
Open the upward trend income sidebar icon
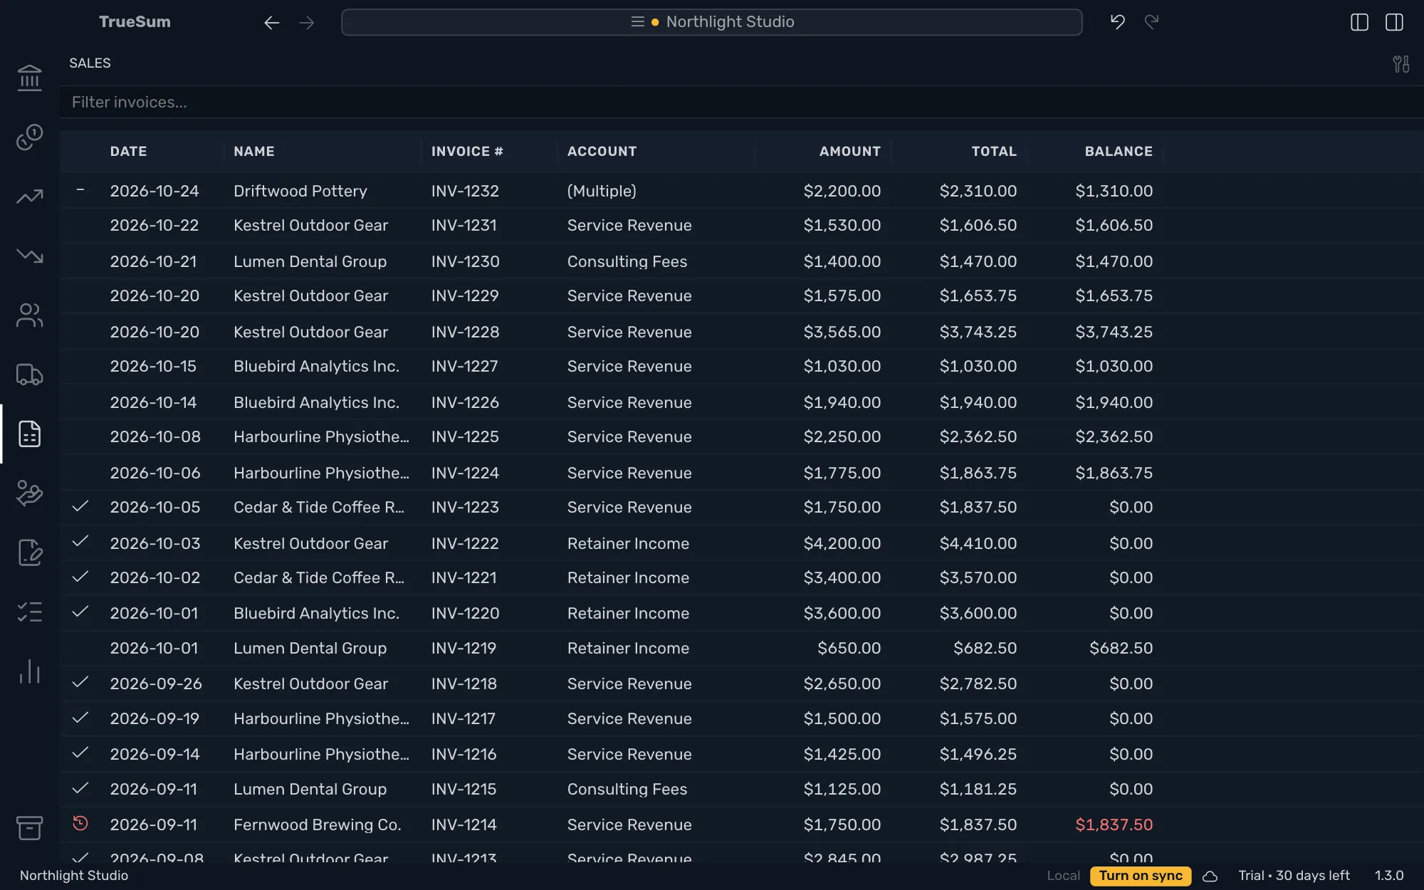coord(29,196)
